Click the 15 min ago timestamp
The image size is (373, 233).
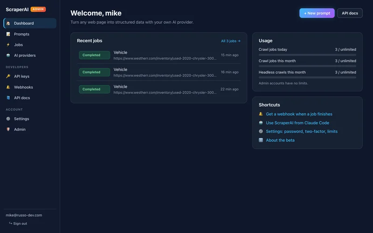tap(229, 55)
